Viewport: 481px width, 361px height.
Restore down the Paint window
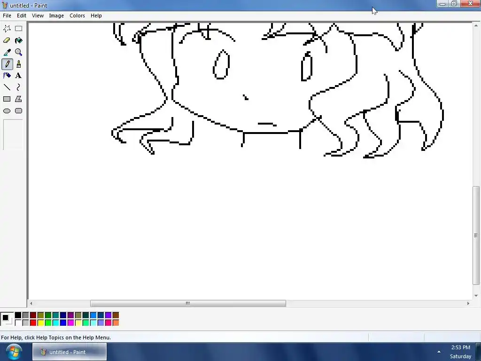tap(454, 4)
